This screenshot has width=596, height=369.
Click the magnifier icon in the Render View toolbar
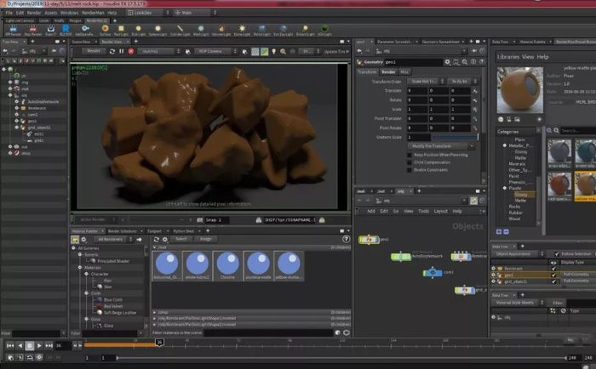point(283,51)
